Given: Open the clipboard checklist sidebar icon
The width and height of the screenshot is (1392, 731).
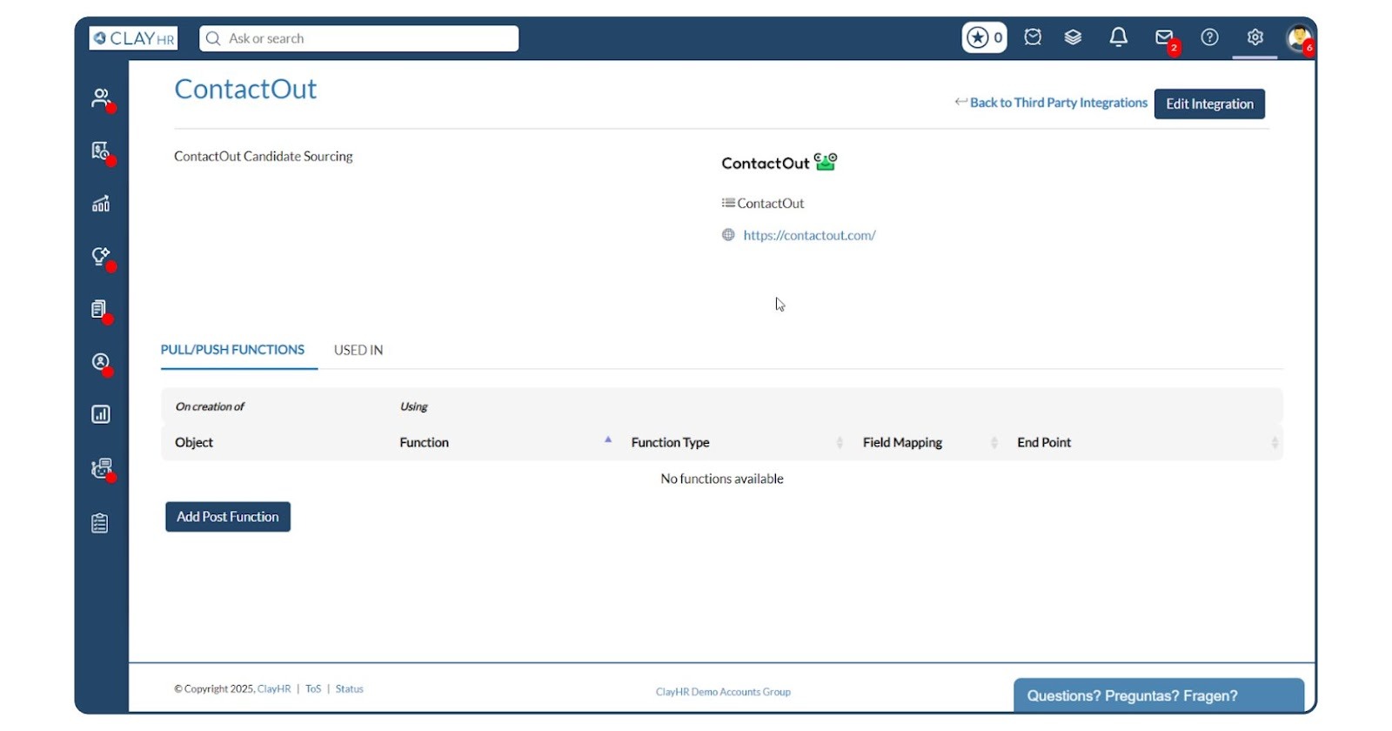Looking at the screenshot, I should [x=100, y=523].
